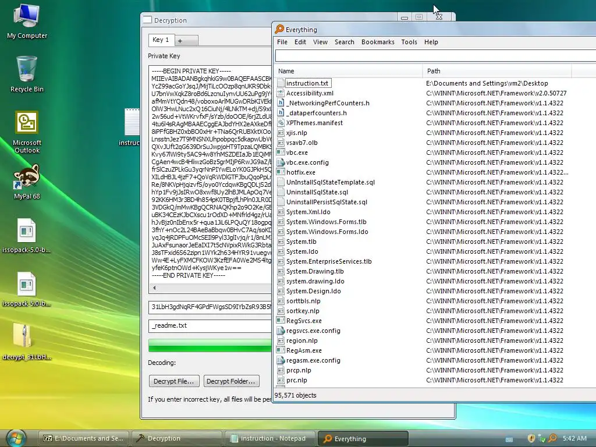Screen dimensions: 596x447
Task: Click the private key text area
Action: (210, 174)
